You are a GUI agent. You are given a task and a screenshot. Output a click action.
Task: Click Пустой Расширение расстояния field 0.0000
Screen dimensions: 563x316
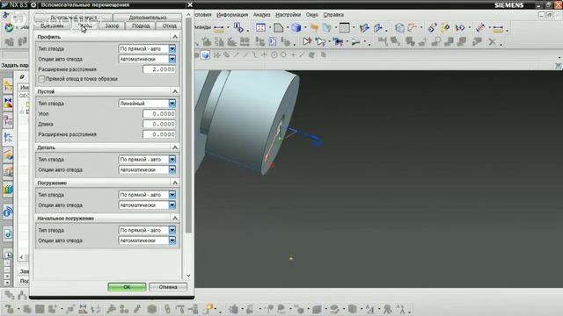coord(159,134)
